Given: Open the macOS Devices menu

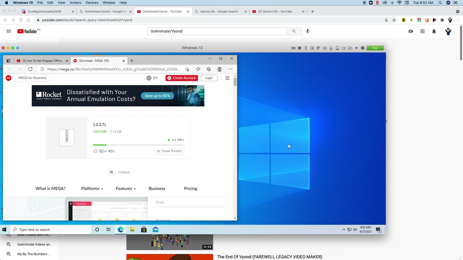Looking at the screenshot, I should click(92, 3).
